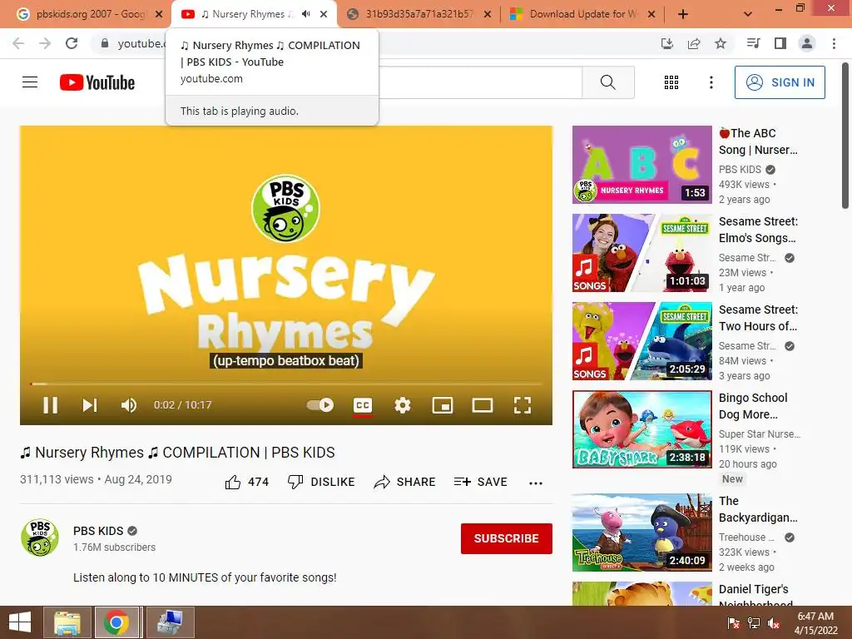
Task: Open YouTube apps grid
Action: 671,82
